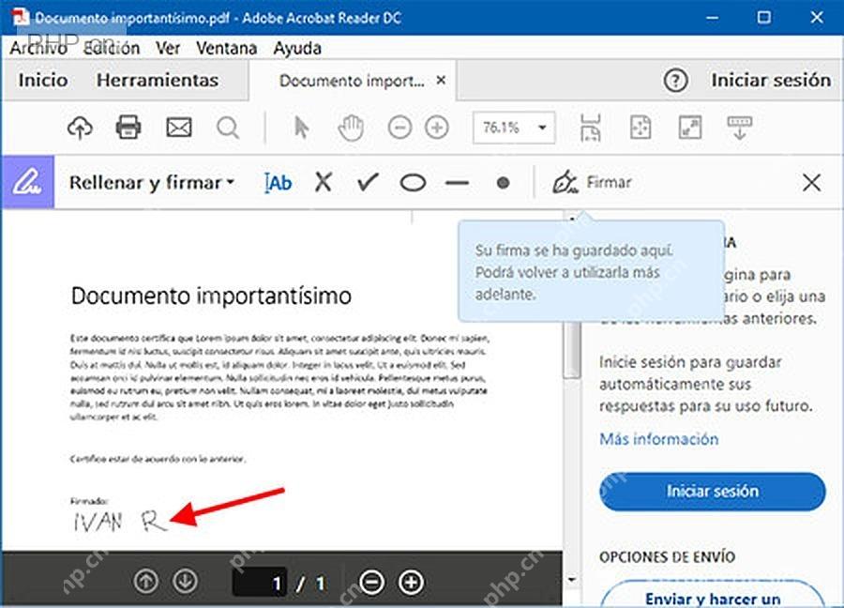Expand the Rellenar y firmar dropdown
Screen dimensions: 844x608
coord(152,183)
